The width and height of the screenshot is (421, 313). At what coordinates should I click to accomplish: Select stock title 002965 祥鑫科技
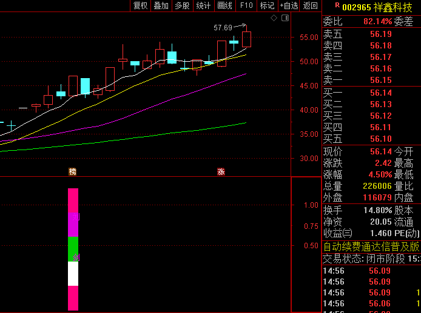click(x=377, y=7)
